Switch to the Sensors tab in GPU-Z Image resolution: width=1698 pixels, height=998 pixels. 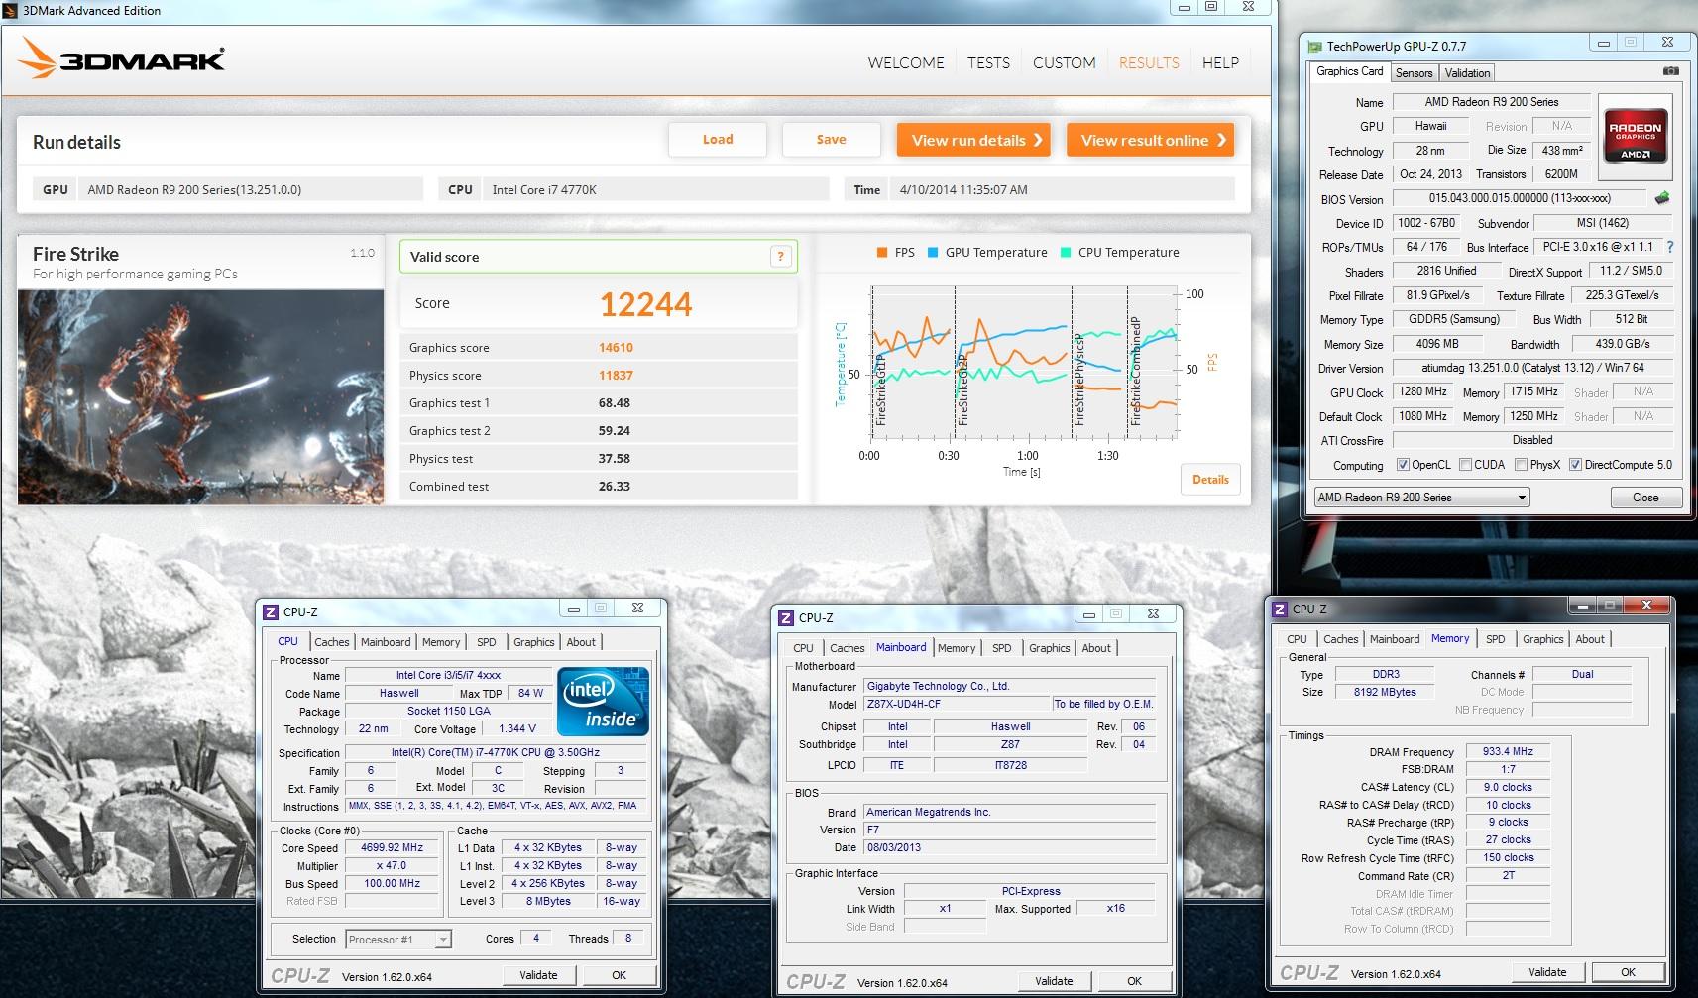pyautogui.click(x=1414, y=73)
